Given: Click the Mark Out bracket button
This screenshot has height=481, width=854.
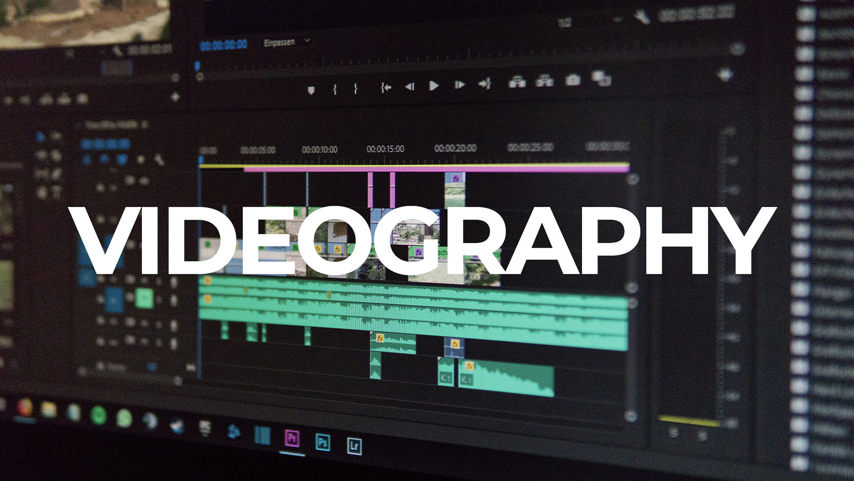Looking at the screenshot, I should click(356, 88).
